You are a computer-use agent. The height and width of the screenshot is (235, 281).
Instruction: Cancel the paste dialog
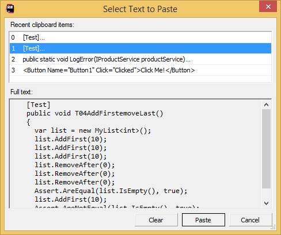(x=250, y=220)
